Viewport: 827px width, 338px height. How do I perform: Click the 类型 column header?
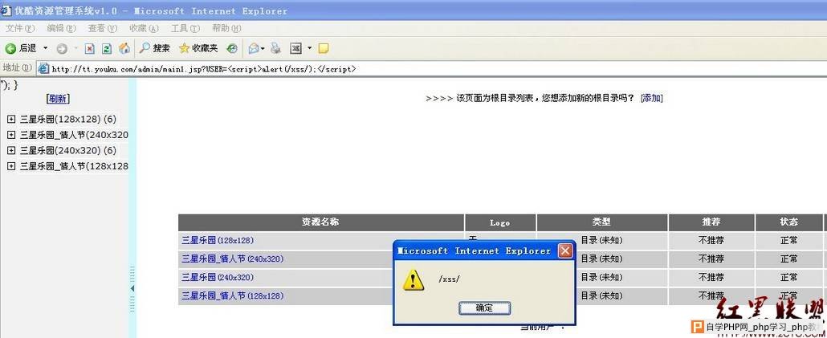pos(602,222)
